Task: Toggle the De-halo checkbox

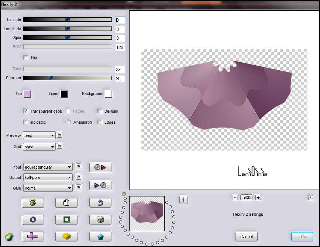Action: [x=100, y=111]
